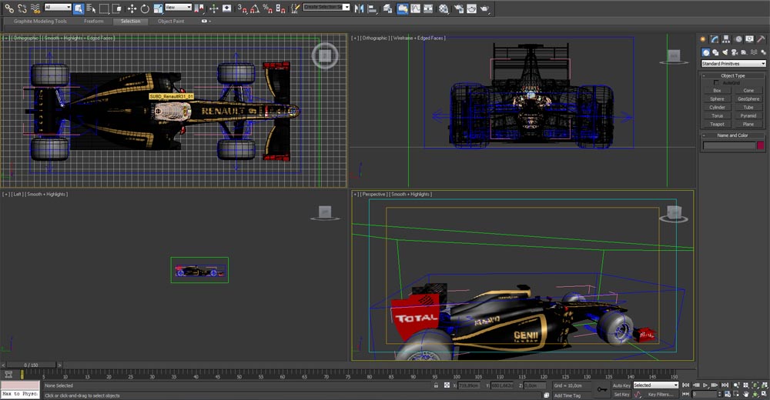Switch to the Freeform tab
Viewport: 770px width, 400px height.
pos(93,22)
